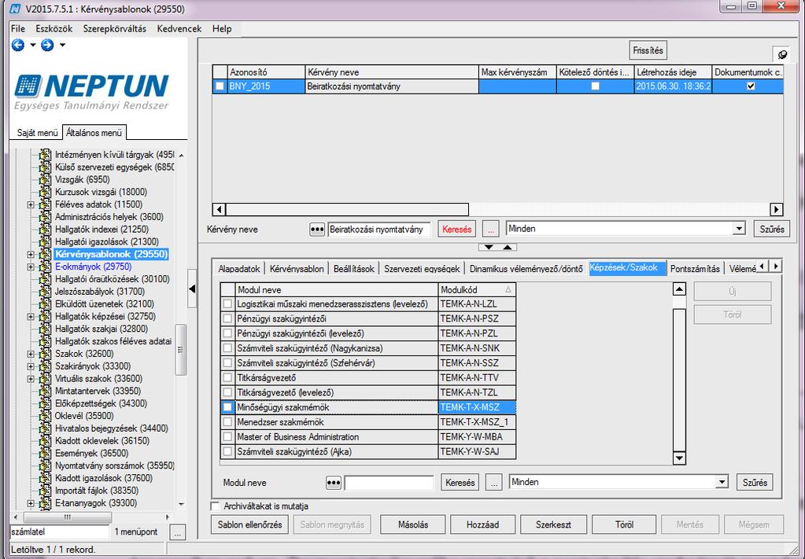This screenshot has width=805, height=559.
Task: Click the menu search field containing számlatel
Action: 60,531
